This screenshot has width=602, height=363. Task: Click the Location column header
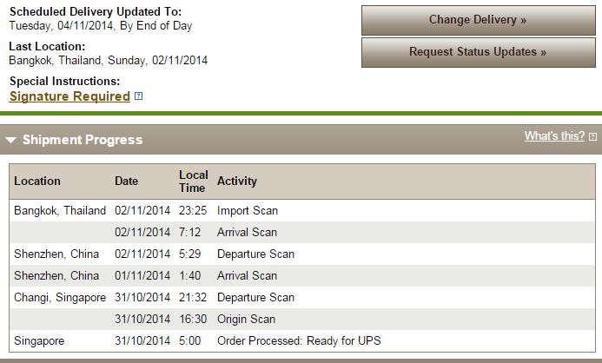[37, 181]
